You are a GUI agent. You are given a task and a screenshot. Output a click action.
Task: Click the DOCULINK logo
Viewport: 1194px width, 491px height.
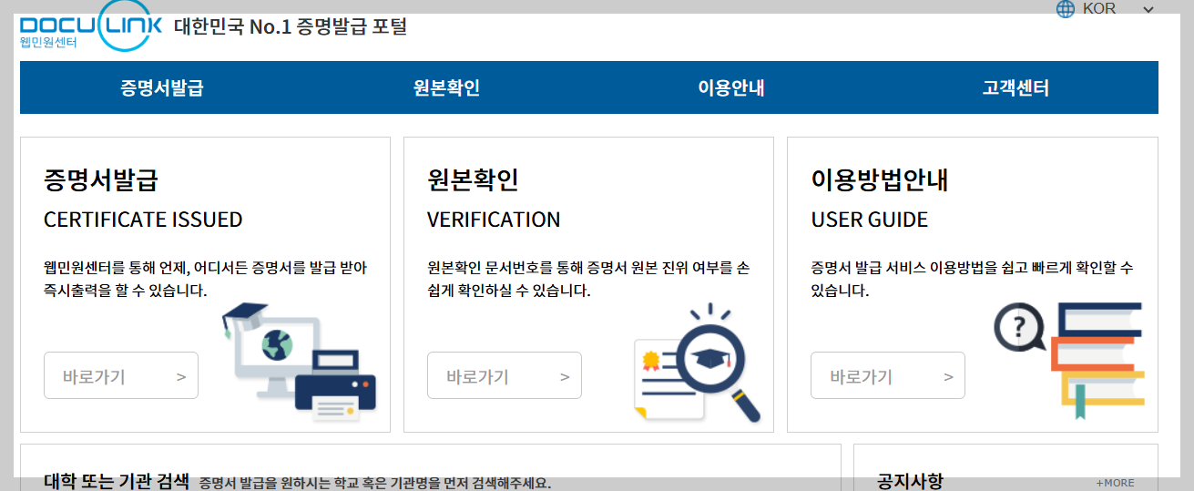pos(90,27)
